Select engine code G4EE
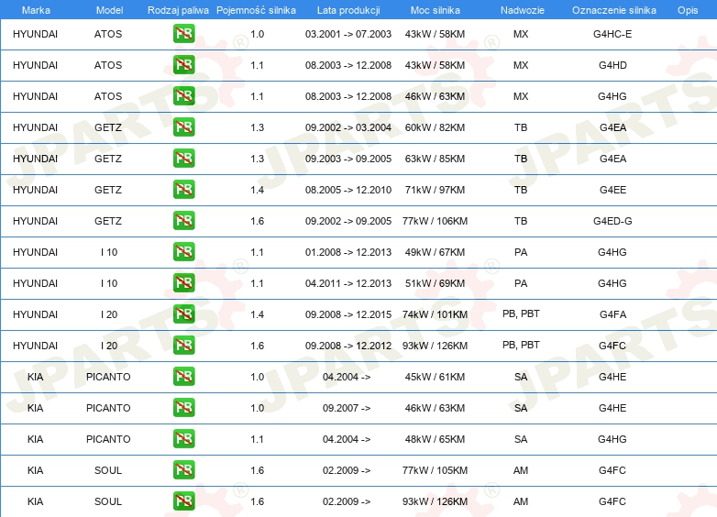This screenshot has height=517, width=717. coord(612,190)
